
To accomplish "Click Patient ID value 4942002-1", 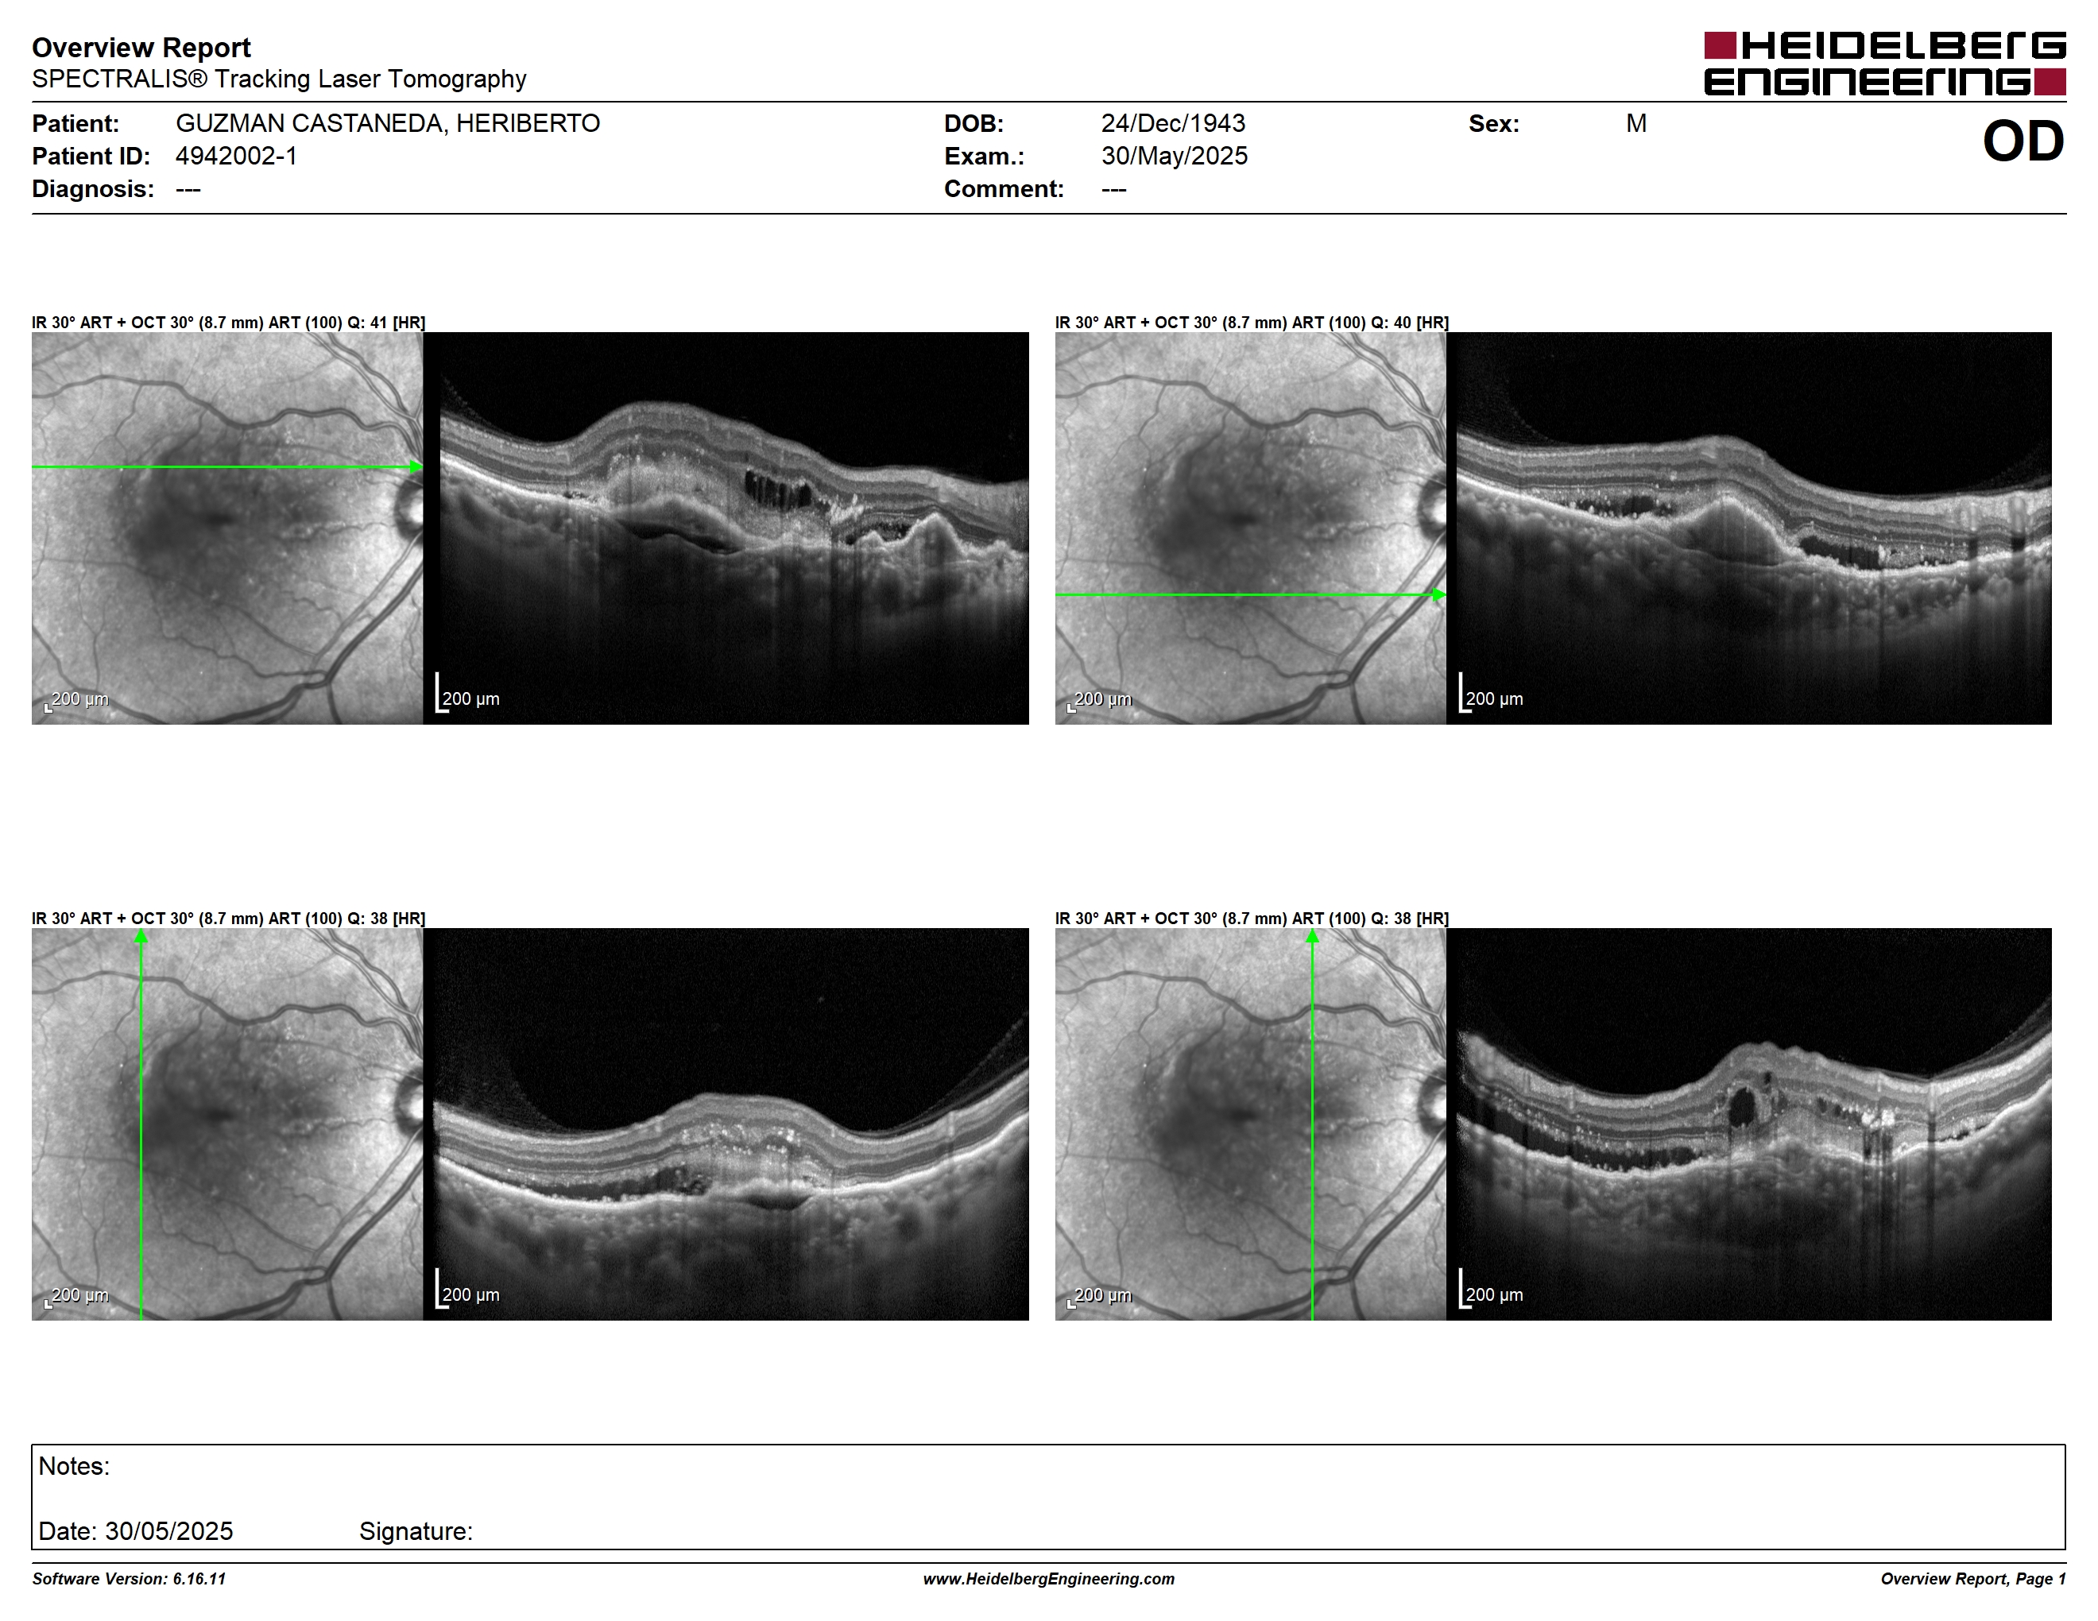I will (x=236, y=156).
